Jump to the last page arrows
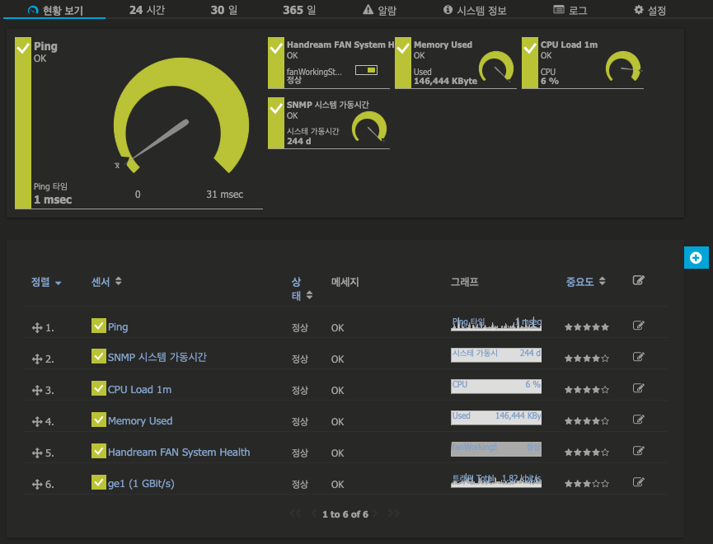The width and height of the screenshot is (713, 544). click(x=394, y=514)
